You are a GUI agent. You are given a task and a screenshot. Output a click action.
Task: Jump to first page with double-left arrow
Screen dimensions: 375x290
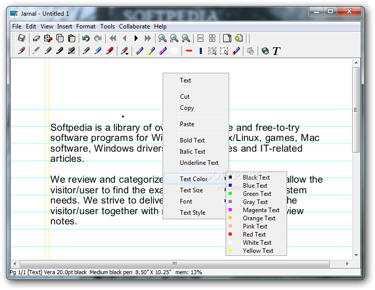click(113, 38)
